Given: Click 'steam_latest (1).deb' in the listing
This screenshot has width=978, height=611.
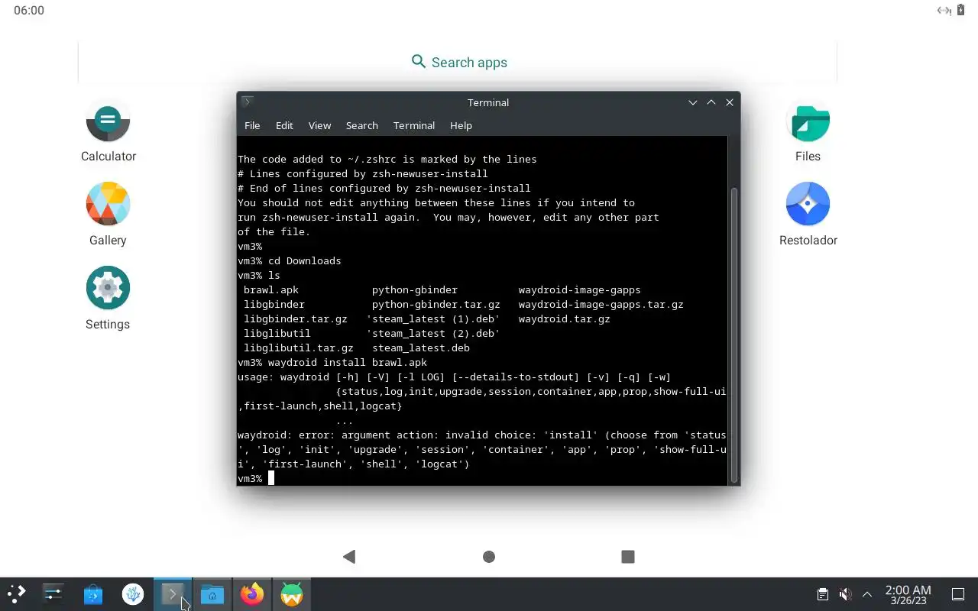Looking at the screenshot, I should [433, 318].
